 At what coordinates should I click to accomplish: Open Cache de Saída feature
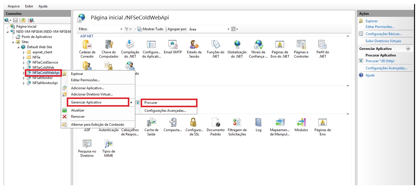[151, 127]
